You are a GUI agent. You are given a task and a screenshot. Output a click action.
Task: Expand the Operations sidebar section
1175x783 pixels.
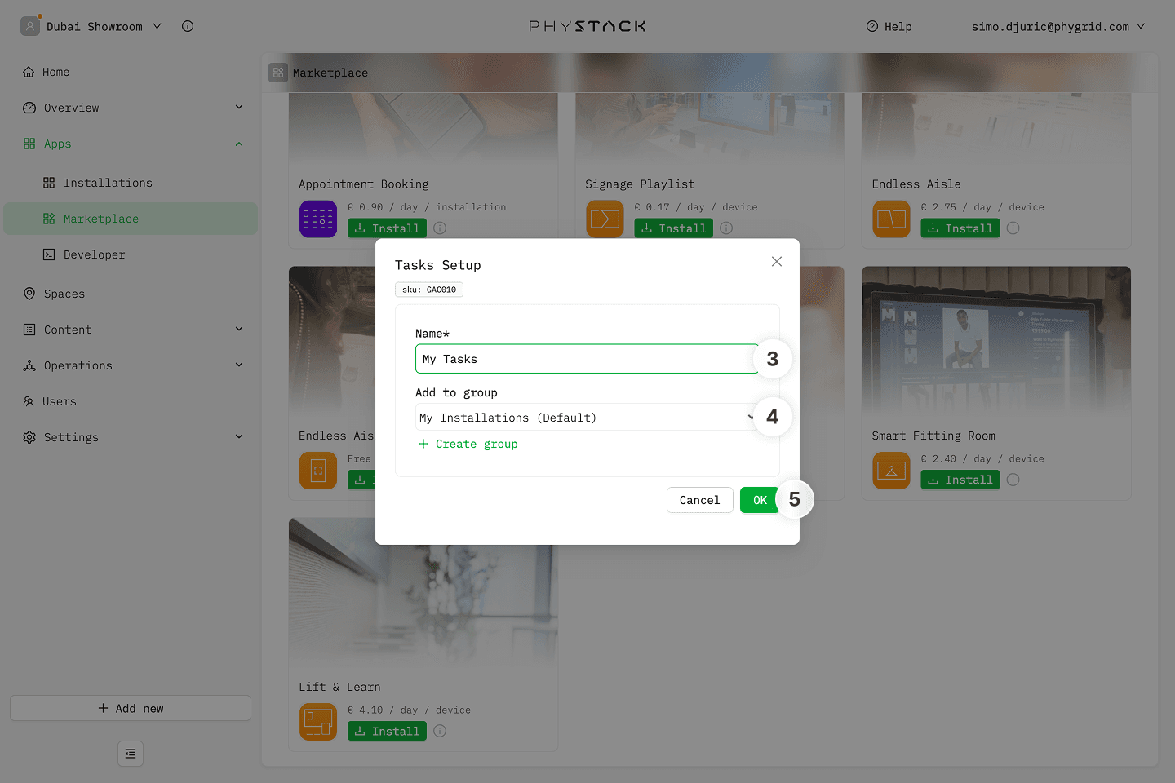point(239,365)
